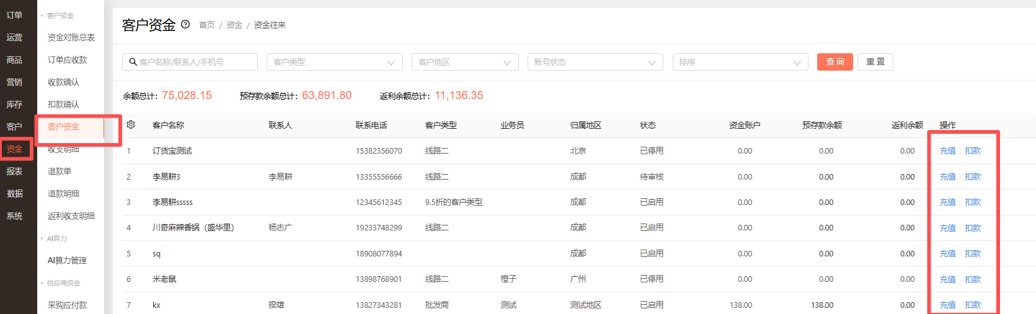Click 充值 for 订货宝测试
1036x314 pixels.
click(x=947, y=151)
